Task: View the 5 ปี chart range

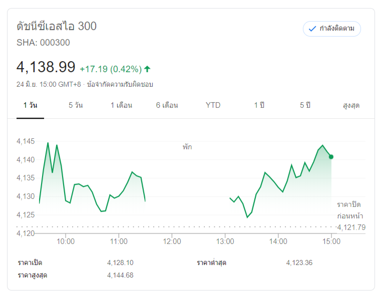Action: pyautogui.click(x=305, y=105)
